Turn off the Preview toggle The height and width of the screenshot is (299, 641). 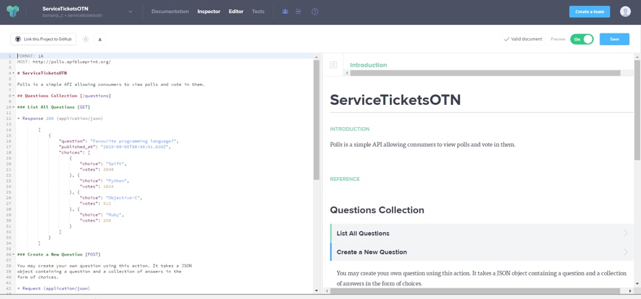coord(582,39)
